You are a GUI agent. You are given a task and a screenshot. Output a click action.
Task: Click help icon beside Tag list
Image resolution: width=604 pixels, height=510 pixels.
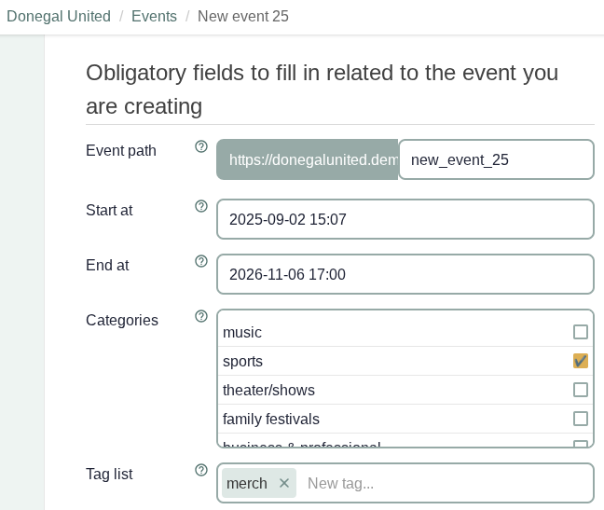[201, 470]
